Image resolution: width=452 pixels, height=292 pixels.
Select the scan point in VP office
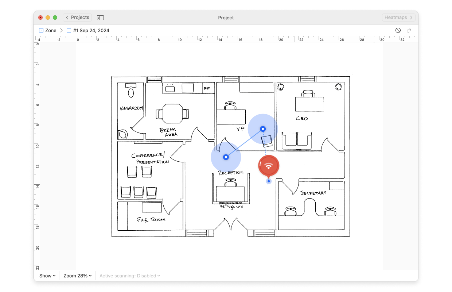[x=263, y=129]
